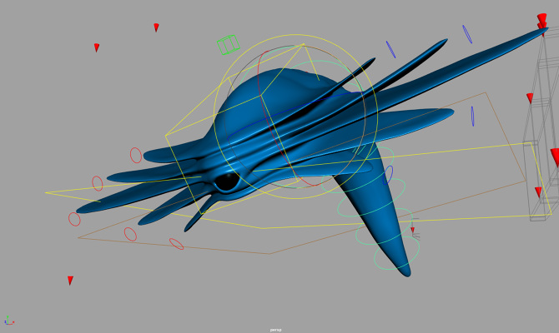Click the XYZ axis indicator gizmo
This screenshot has width=559, height=333.
[x=8, y=321]
